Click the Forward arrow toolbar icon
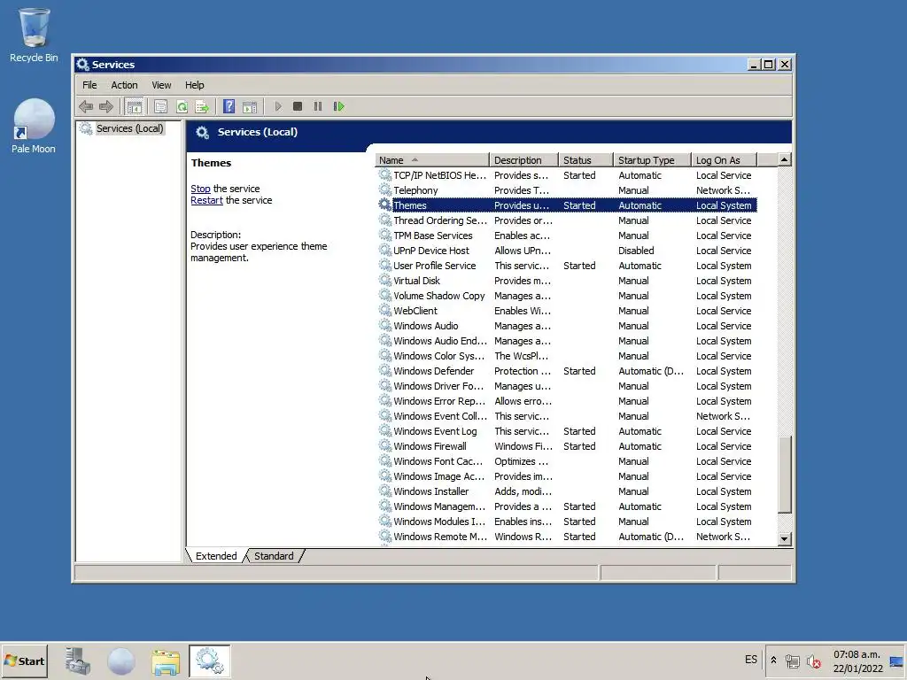The image size is (907, 680). tap(106, 106)
